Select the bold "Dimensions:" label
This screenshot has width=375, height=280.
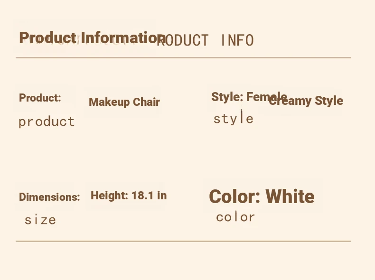coord(49,197)
